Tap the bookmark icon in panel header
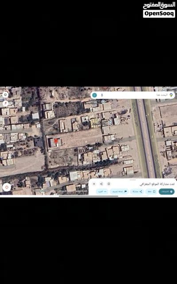The height and width of the screenshot is (284, 177). (109, 184)
